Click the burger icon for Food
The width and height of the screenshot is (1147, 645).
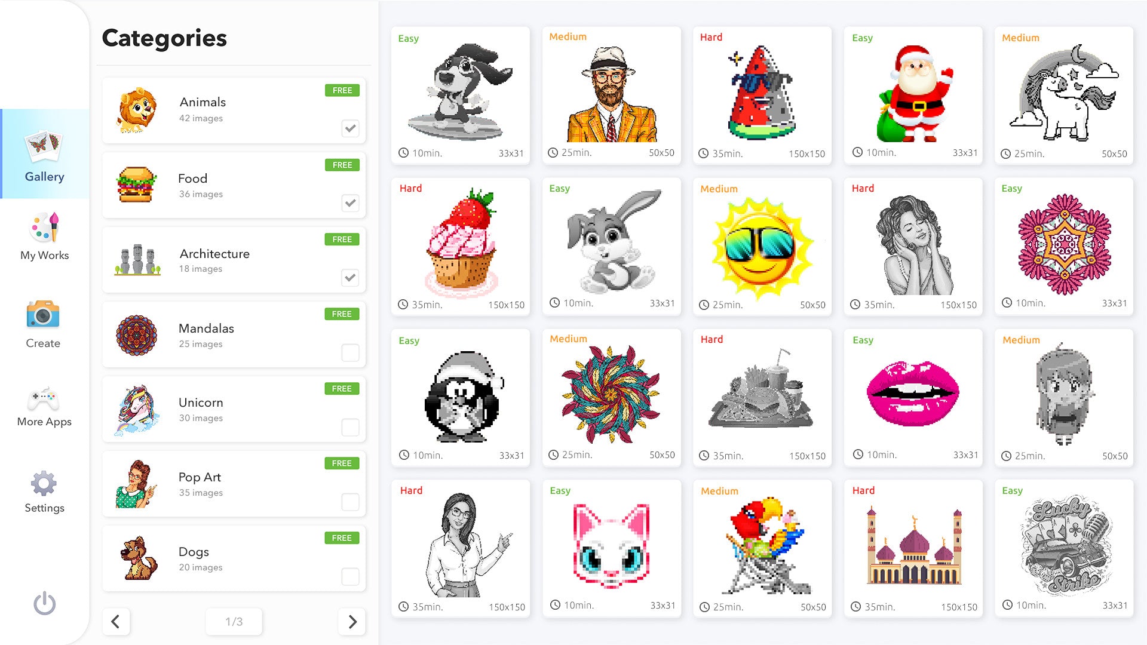137,185
